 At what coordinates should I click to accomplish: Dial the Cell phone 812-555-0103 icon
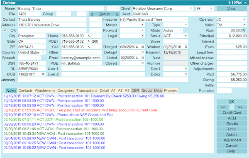pos(89,47)
